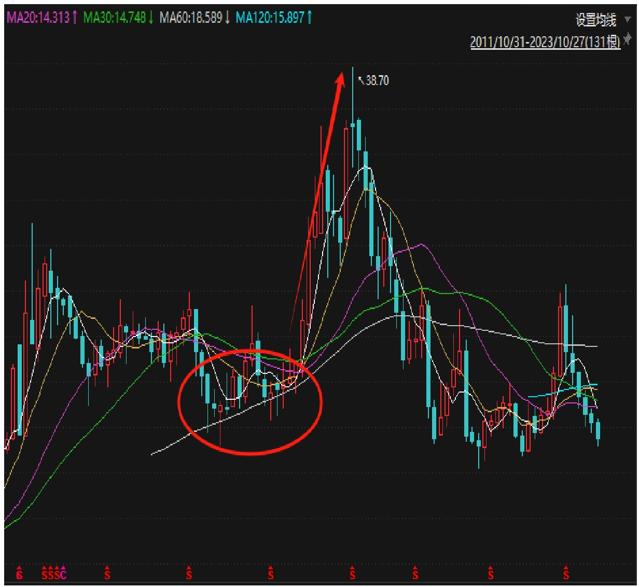Viewport: 639px width, 587px height.
Task: Click the 设置均线 moving average settings button
Action: click(x=595, y=20)
